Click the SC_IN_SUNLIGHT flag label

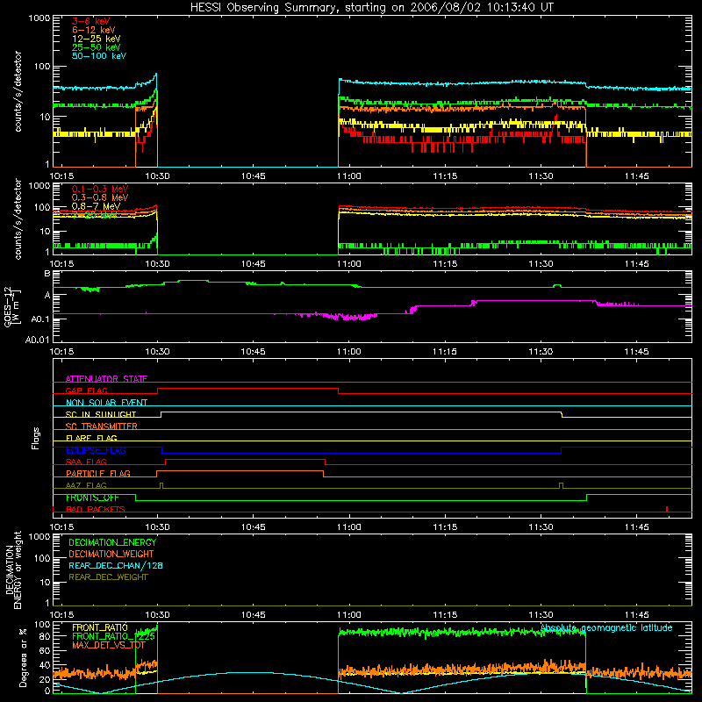point(101,414)
